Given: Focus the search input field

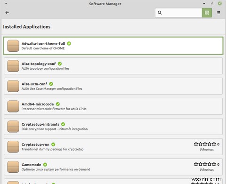Looking at the screenshot, I should point(178,13).
